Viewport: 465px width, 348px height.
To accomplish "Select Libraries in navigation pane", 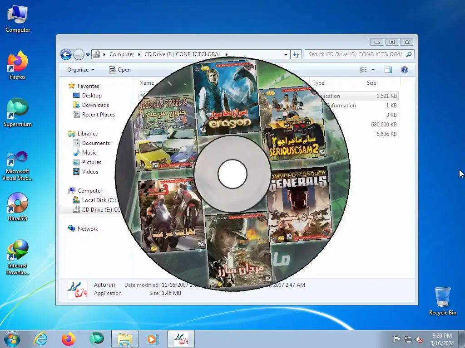I will pos(83,134).
